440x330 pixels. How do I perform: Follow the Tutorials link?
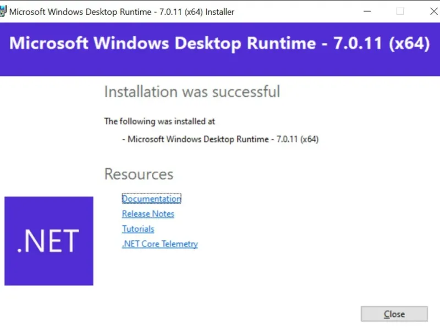[x=138, y=229]
